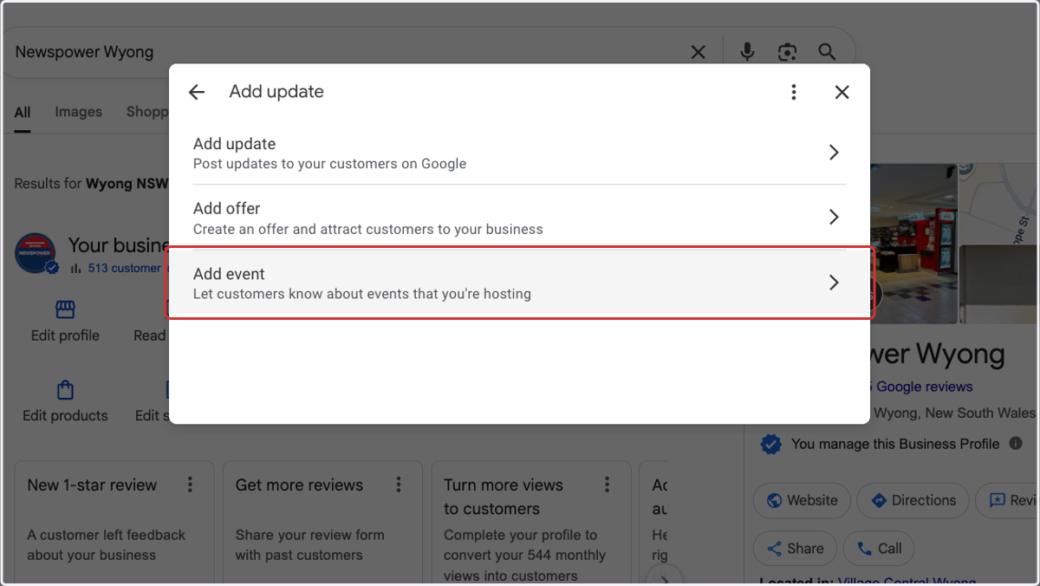Click 'Let customers know about events' description
This screenshot has height=586, width=1040.
[x=362, y=294]
